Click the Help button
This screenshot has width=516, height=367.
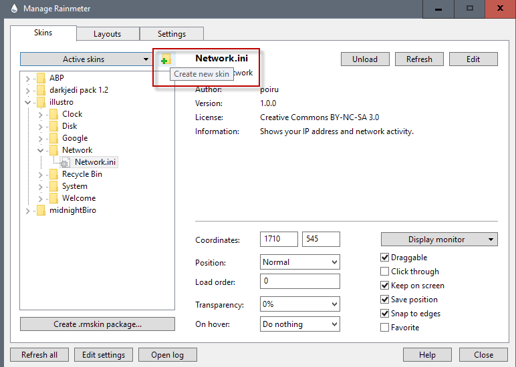(x=427, y=355)
